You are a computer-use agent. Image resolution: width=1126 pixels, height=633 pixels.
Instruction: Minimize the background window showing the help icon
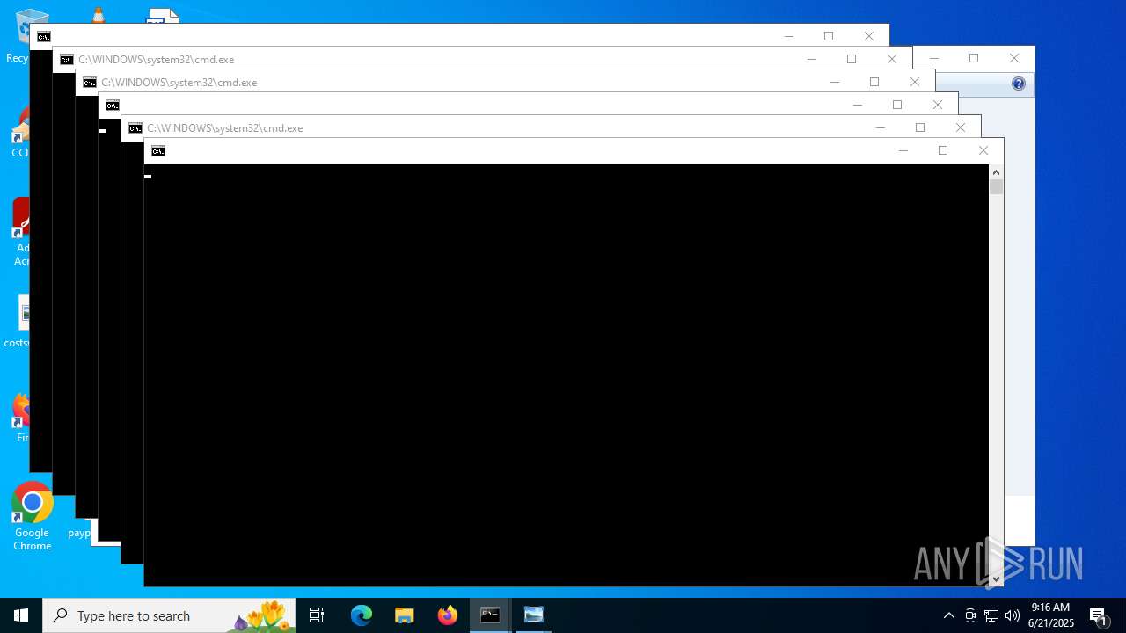(933, 59)
